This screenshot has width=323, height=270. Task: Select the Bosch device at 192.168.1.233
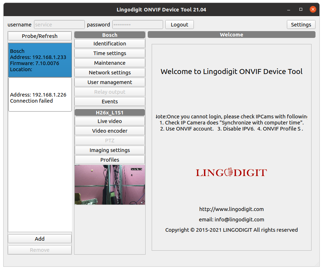40,60
